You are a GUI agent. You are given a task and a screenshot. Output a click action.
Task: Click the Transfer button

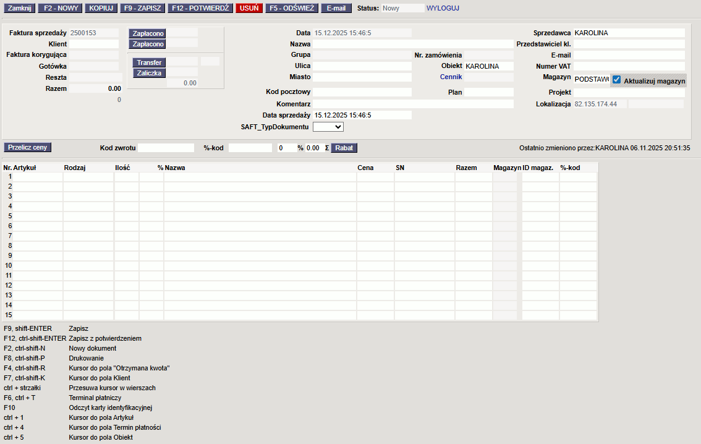pyautogui.click(x=149, y=62)
